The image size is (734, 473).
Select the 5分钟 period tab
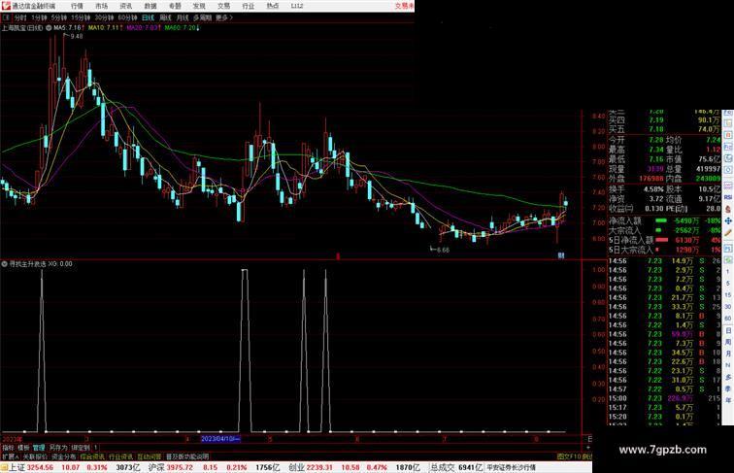[59, 17]
